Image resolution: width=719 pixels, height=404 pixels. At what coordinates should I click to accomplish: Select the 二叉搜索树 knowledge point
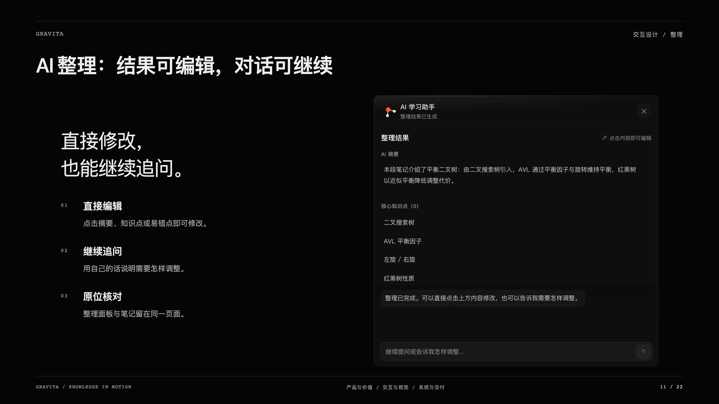point(399,223)
